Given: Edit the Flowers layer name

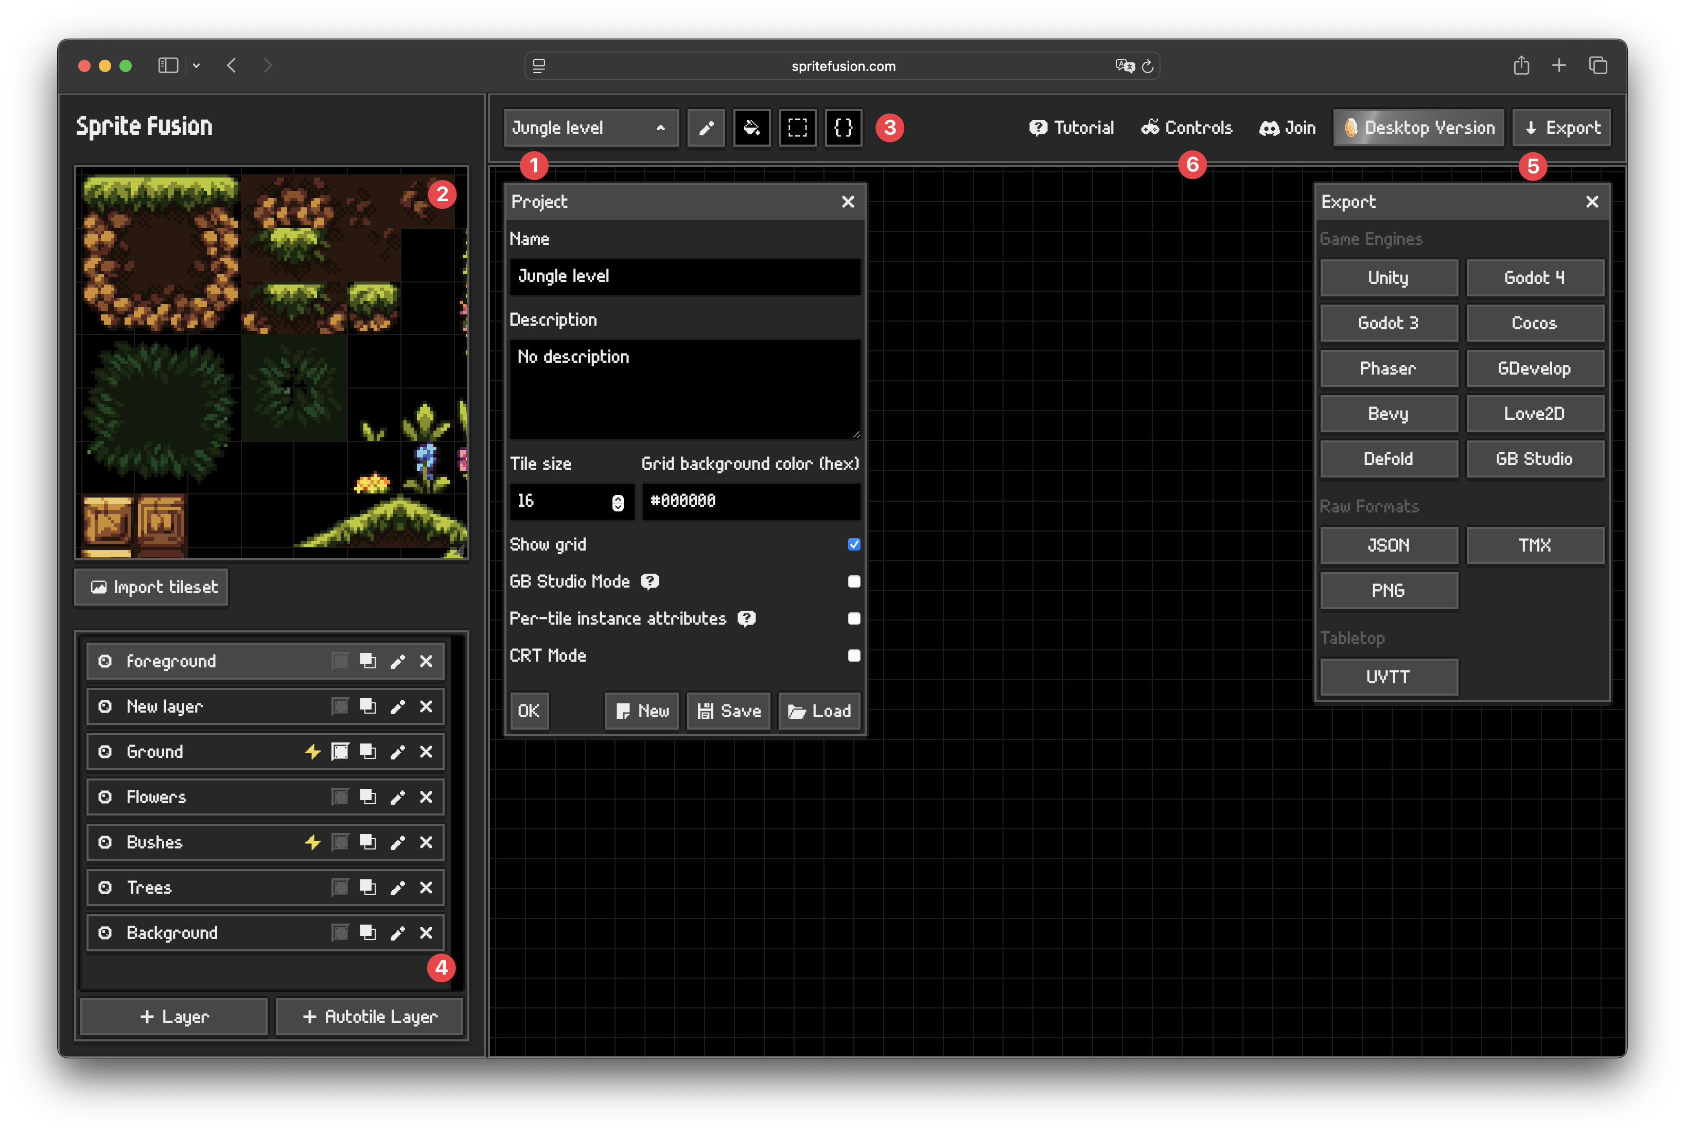Looking at the screenshot, I should (397, 797).
